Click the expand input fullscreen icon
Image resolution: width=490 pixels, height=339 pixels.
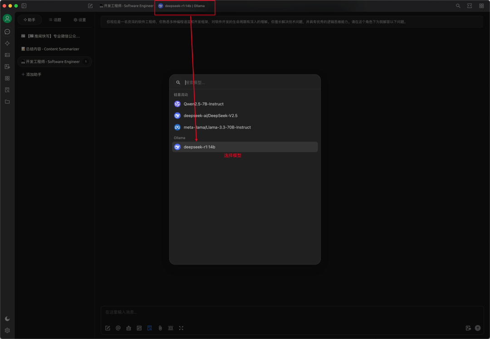pos(181,328)
